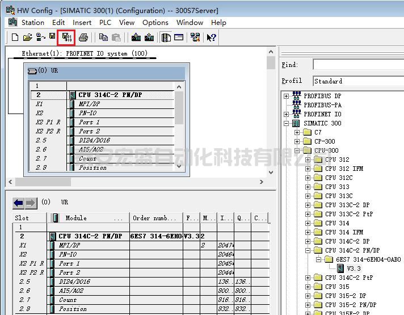The image size is (404, 315).
Task: Click the blue back arrow above slot table
Action: tap(19, 203)
